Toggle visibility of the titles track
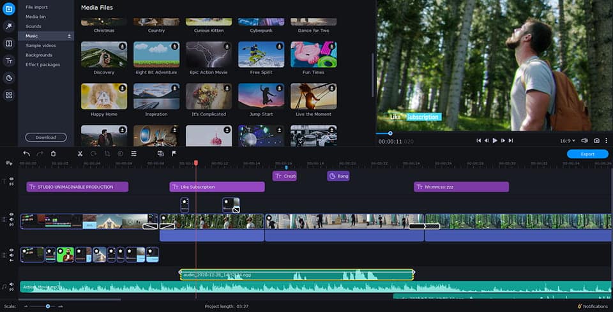This screenshot has width=613, height=312. point(11,180)
